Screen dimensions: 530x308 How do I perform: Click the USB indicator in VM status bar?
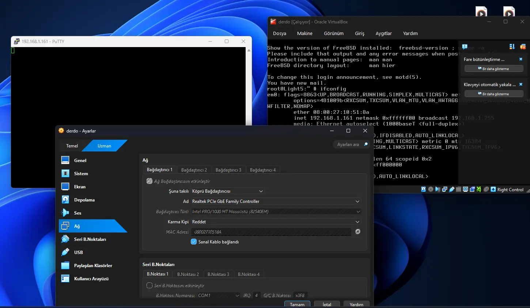452,189
